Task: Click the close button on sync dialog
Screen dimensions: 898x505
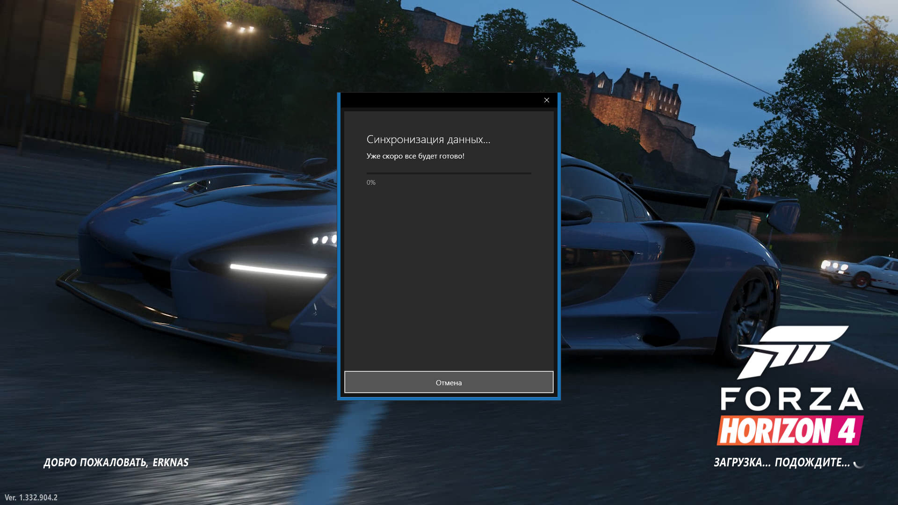Action: pyautogui.click(x=546, y=100)
